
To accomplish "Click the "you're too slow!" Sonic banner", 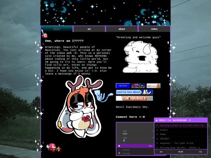I will pos(134,92).
